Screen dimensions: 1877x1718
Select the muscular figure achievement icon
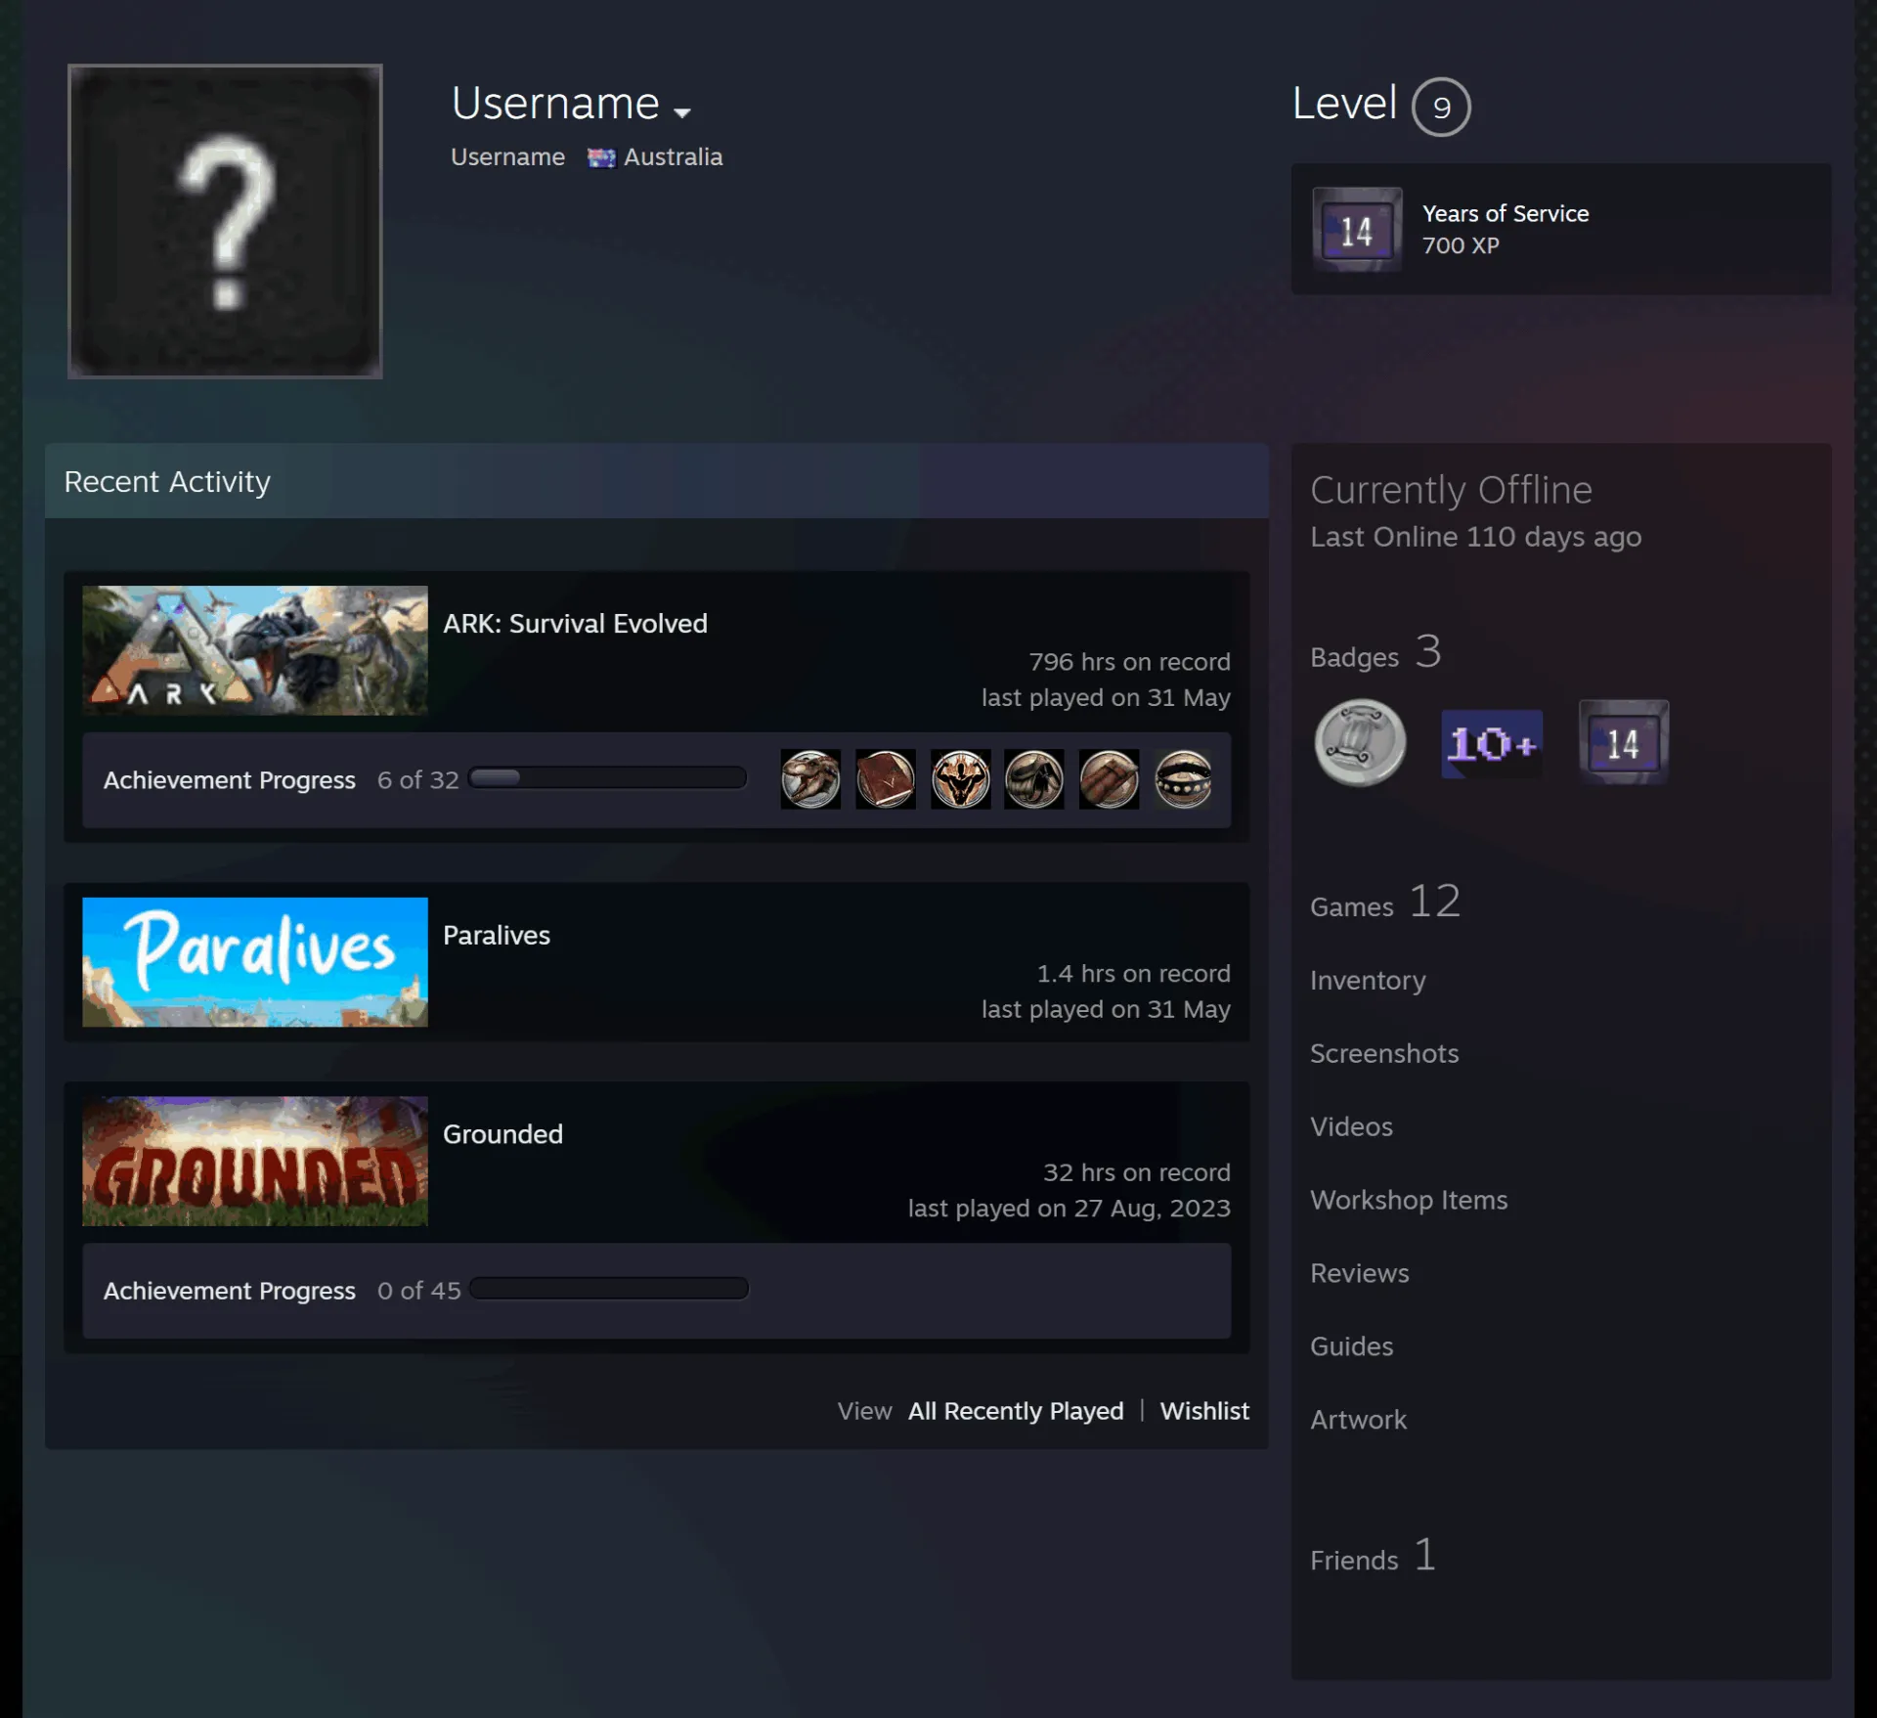[x=960, y=779]
